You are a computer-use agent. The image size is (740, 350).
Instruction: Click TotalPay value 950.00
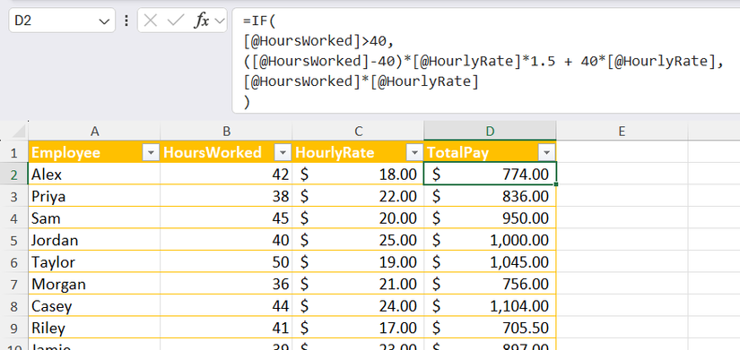coord(490,218)
